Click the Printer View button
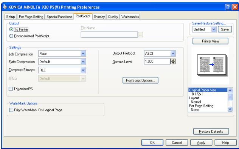Viewport: 239px width, 149px height. [x=210, y=41]
